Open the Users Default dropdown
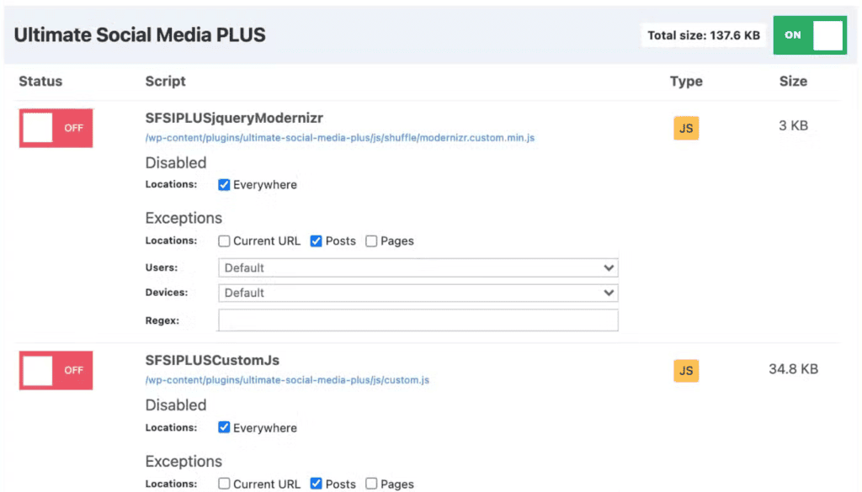The image size is (862, 492). click(418, 267)
